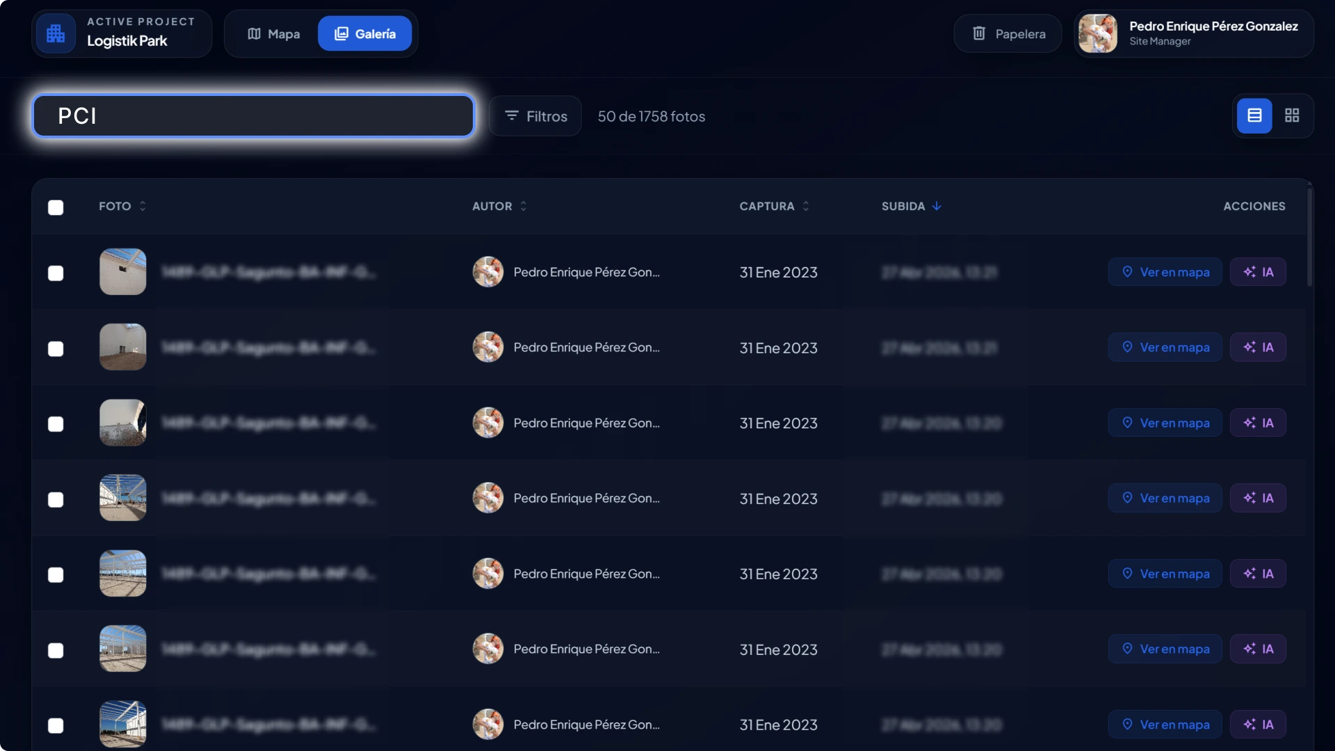Switch to grid view layout
Image resolution: width=1335 pixels, height=751 pixels.
click(1292, 115)
